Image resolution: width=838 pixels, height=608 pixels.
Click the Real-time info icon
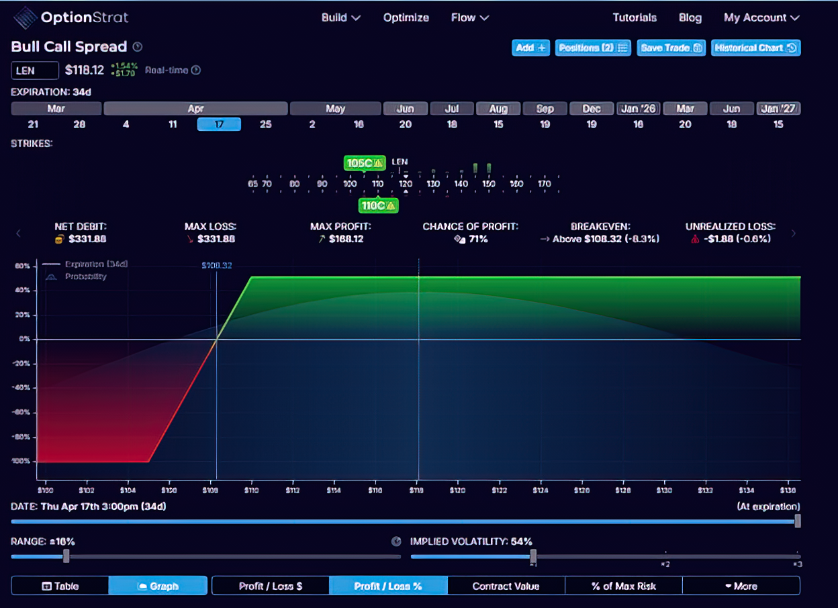click(196, 70)
